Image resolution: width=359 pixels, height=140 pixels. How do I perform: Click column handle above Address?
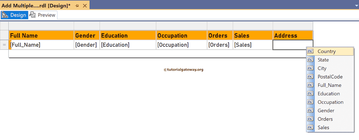(x=293, y=26)
